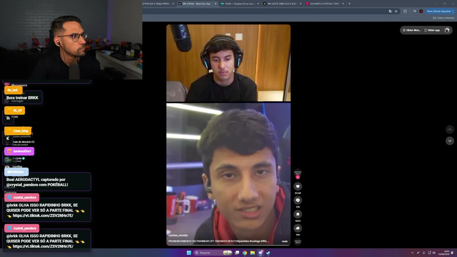The height and width of the screenshot is (257, 457).
Task: Click the Obter Moedas coins button
Action: 412,30
